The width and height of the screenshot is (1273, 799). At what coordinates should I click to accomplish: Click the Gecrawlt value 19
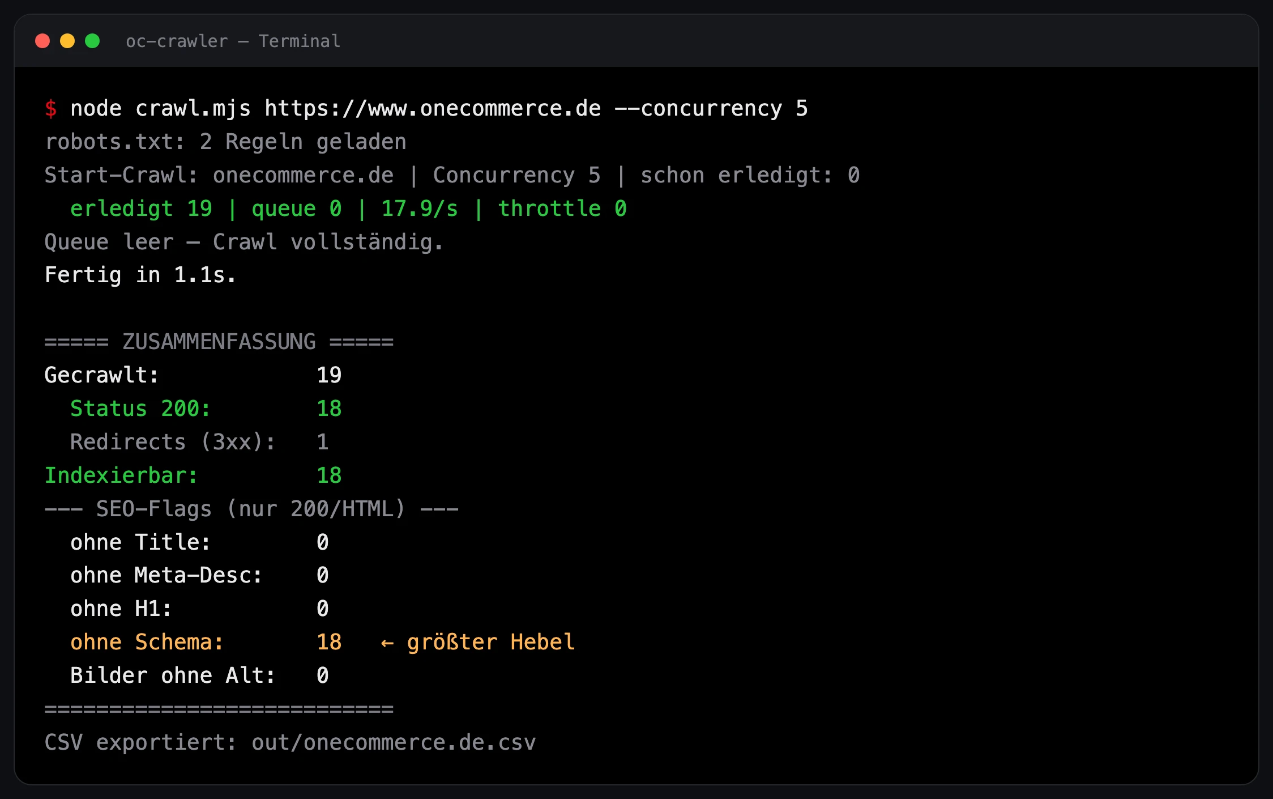point(329,375)
